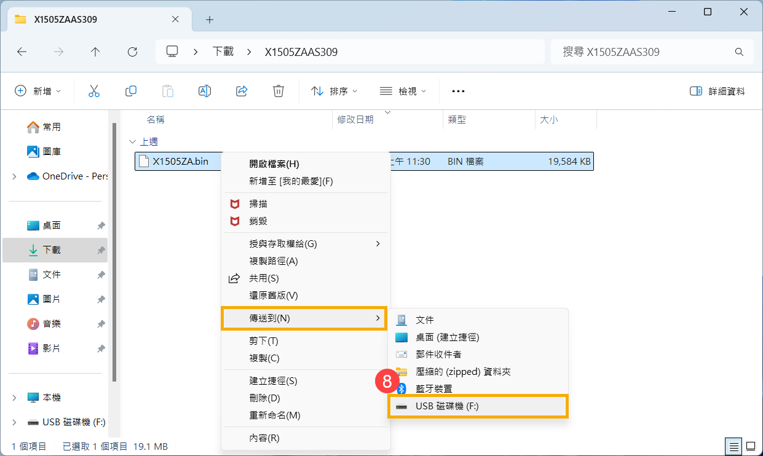Image resolution: width=763 pixels, height=456 pixels.
Task: Click the Copy icon in the toolbar
Action: click(x=130, y=90)
